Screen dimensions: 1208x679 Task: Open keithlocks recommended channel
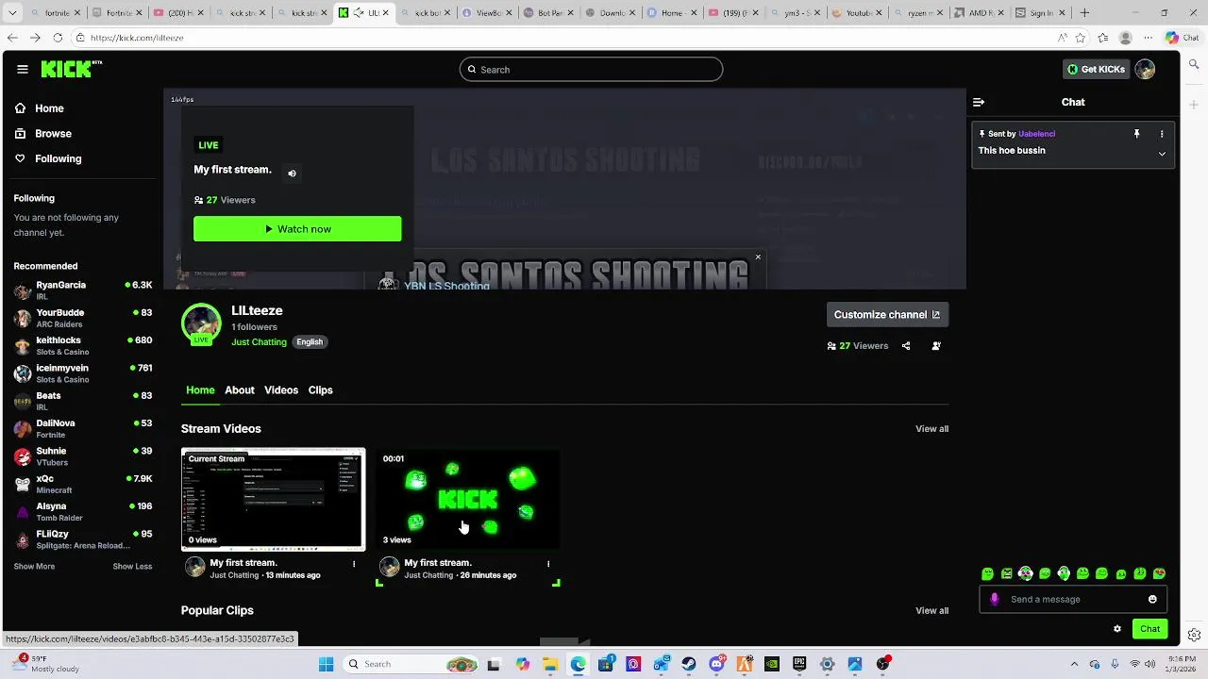(83, 346)
